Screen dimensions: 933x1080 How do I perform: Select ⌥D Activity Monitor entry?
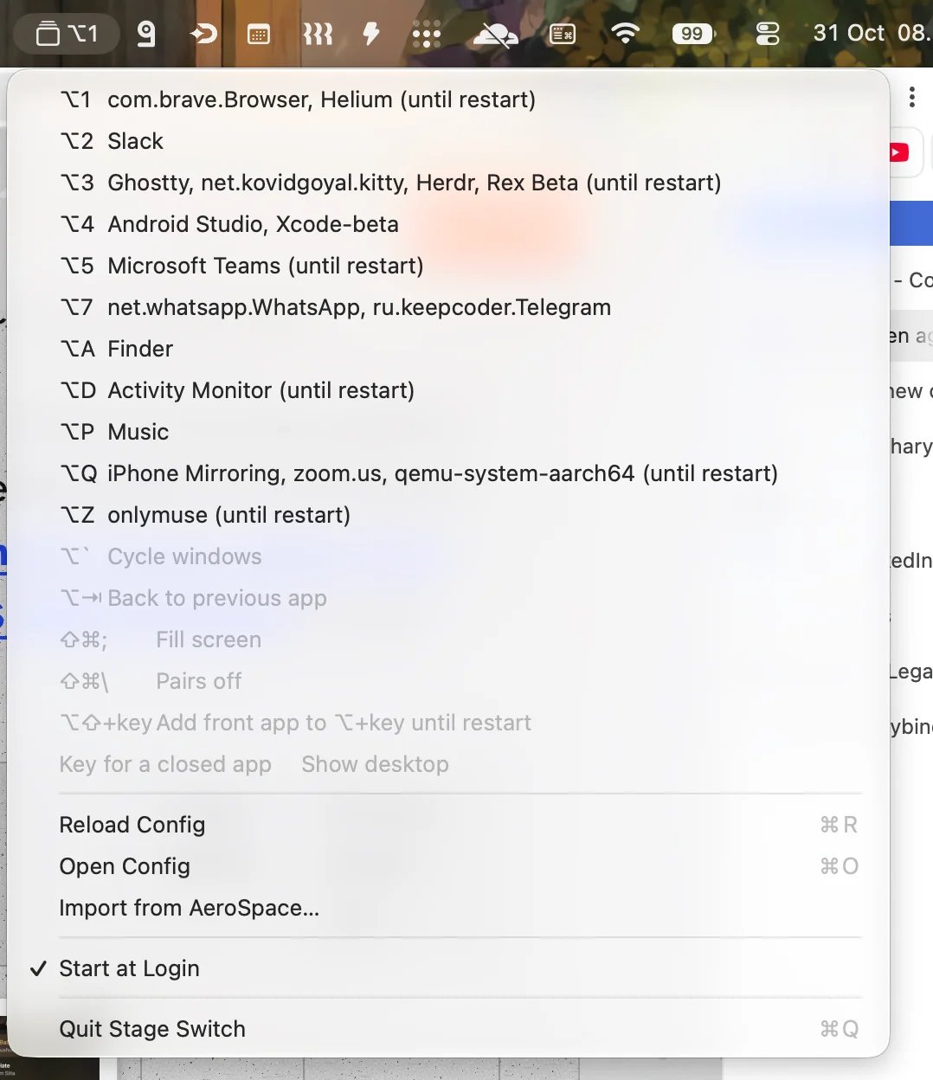tap(448, 390)
